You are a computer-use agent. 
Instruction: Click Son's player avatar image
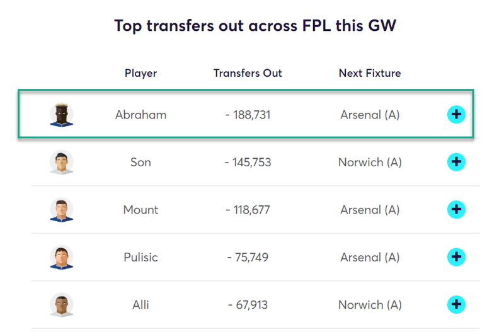tap(61, 163)
